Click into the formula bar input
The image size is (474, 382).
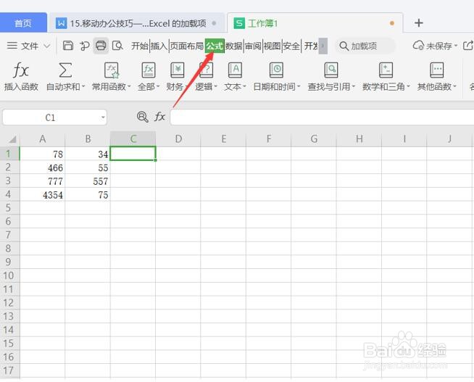pos(322,117)
